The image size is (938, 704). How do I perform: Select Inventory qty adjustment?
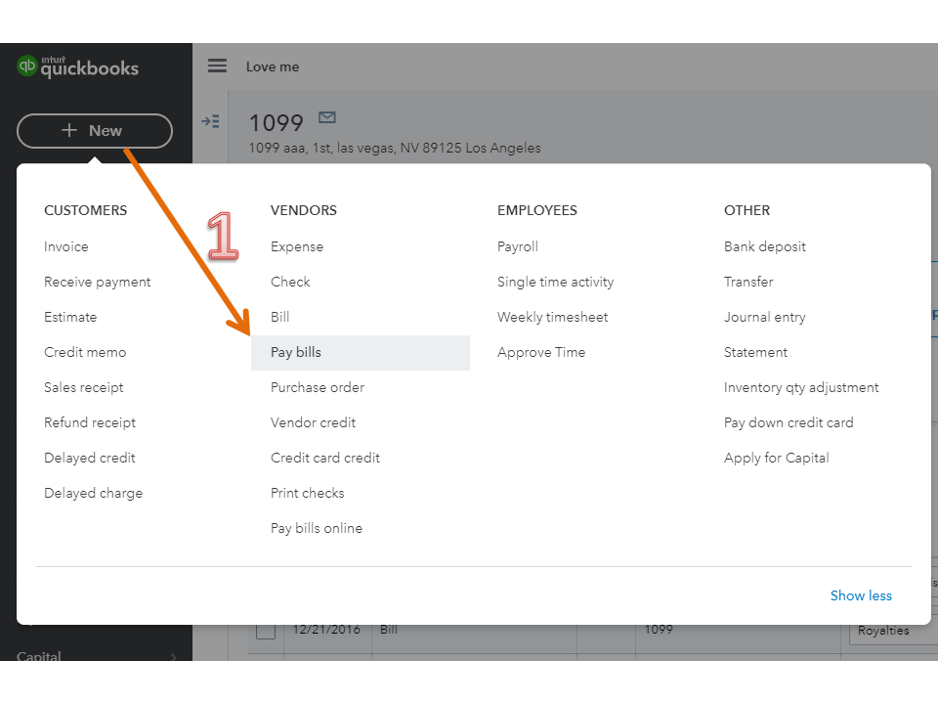click(x=801, y=388)
